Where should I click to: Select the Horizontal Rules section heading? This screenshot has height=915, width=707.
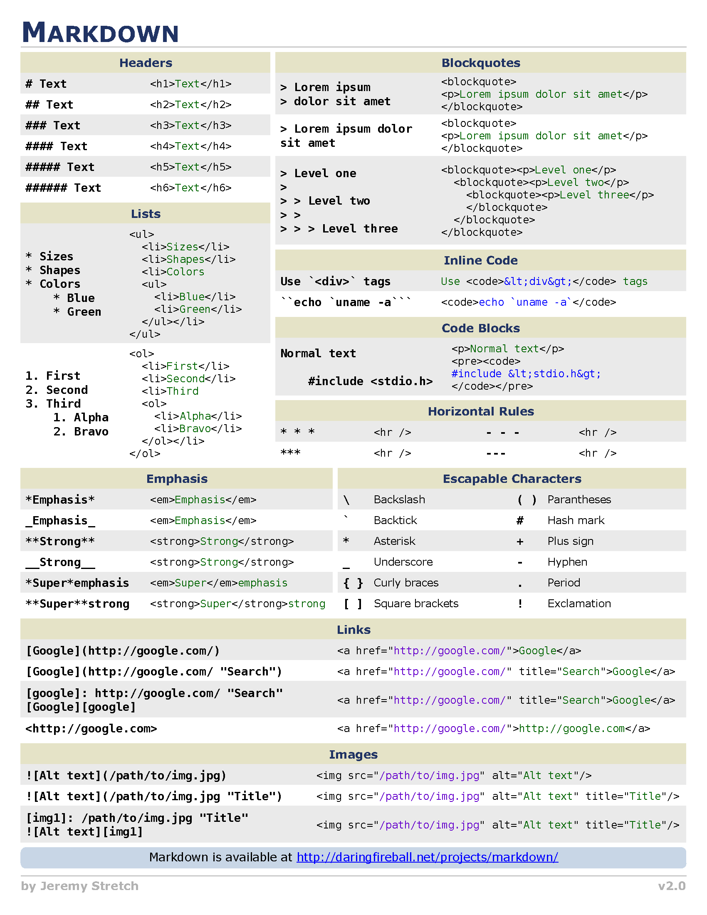480,411
